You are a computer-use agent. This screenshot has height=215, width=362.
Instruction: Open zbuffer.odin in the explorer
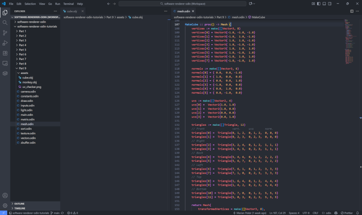(x=28, y=142)
